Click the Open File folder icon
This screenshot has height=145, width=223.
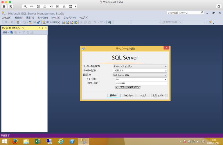pyautogui.click(x=30, y=22)
